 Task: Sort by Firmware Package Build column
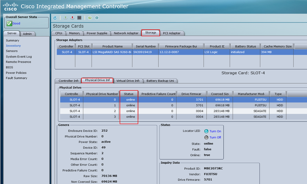[181, 47]
